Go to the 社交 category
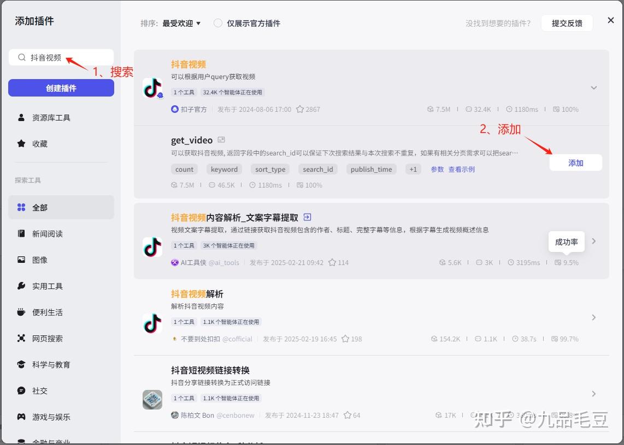This screenshot has height=445, width=624. (61, 390)
